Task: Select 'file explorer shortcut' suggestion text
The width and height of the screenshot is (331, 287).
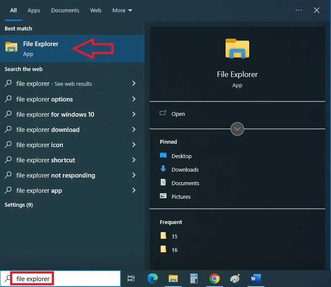Action: pyautogui.click(x=46, y=160)
